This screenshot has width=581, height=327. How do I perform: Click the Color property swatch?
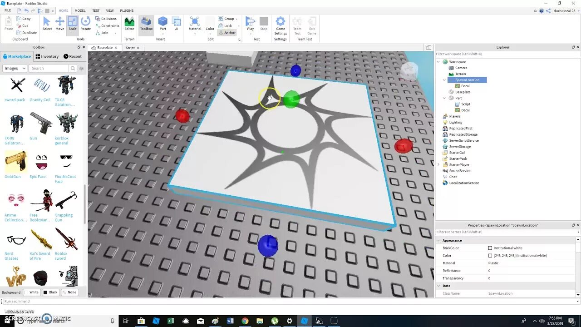coord(490,256)
